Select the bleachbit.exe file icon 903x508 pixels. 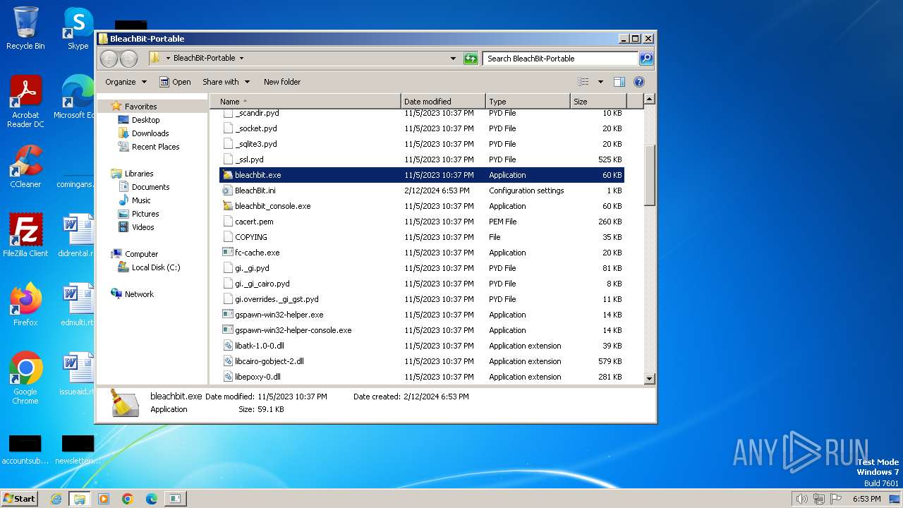tap(227, 175)
